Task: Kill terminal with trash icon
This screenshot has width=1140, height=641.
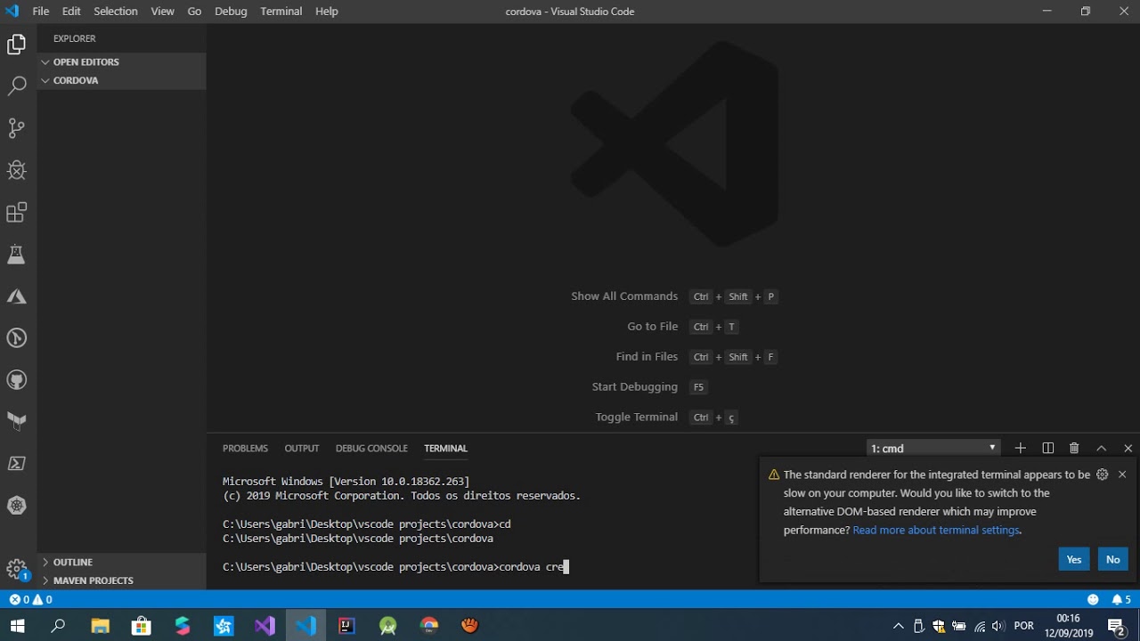Action: click(1074, 448)
